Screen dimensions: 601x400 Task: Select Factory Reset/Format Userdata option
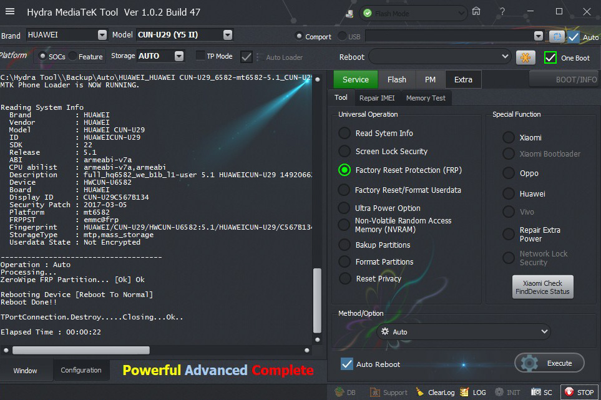344,190
